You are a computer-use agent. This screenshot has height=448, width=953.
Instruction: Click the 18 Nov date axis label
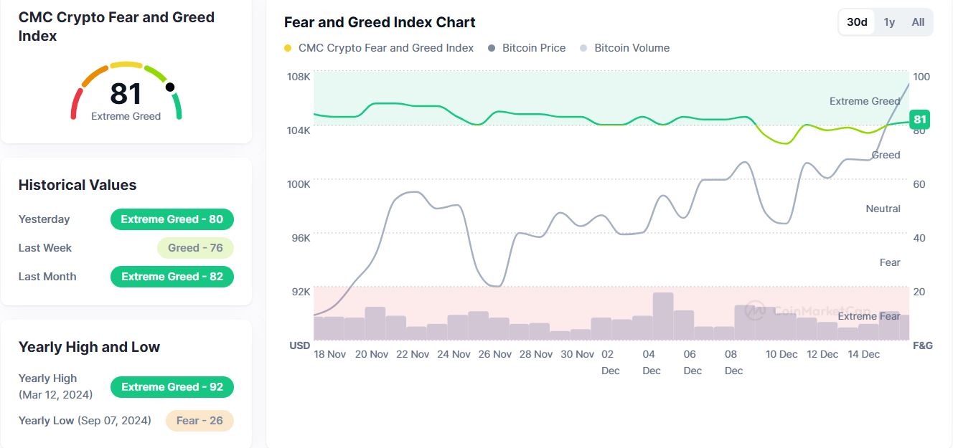[x=330, y=354]
